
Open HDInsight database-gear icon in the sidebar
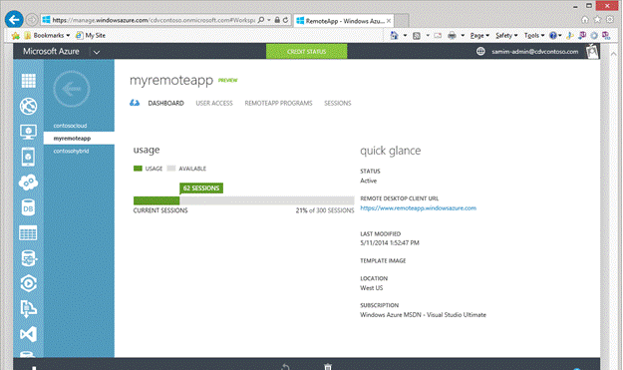[28, 258]
